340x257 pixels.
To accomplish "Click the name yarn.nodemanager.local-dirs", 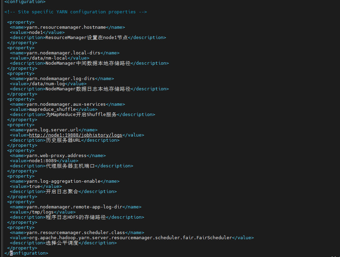I will click(x=63, y=53).
